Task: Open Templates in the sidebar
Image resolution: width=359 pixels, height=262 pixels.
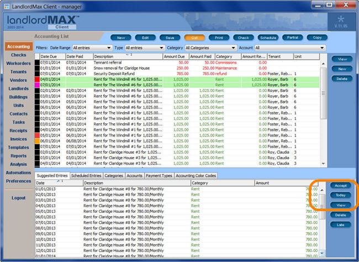Action: 19,148
